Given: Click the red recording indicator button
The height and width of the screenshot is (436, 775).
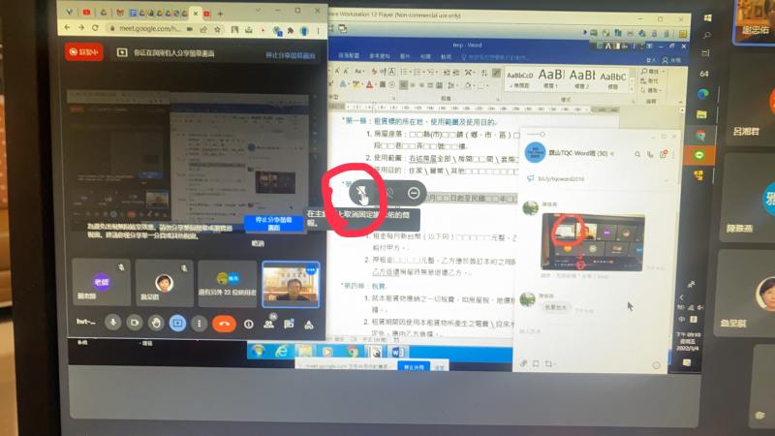Looking at the screenshot, I should [84, 51].
